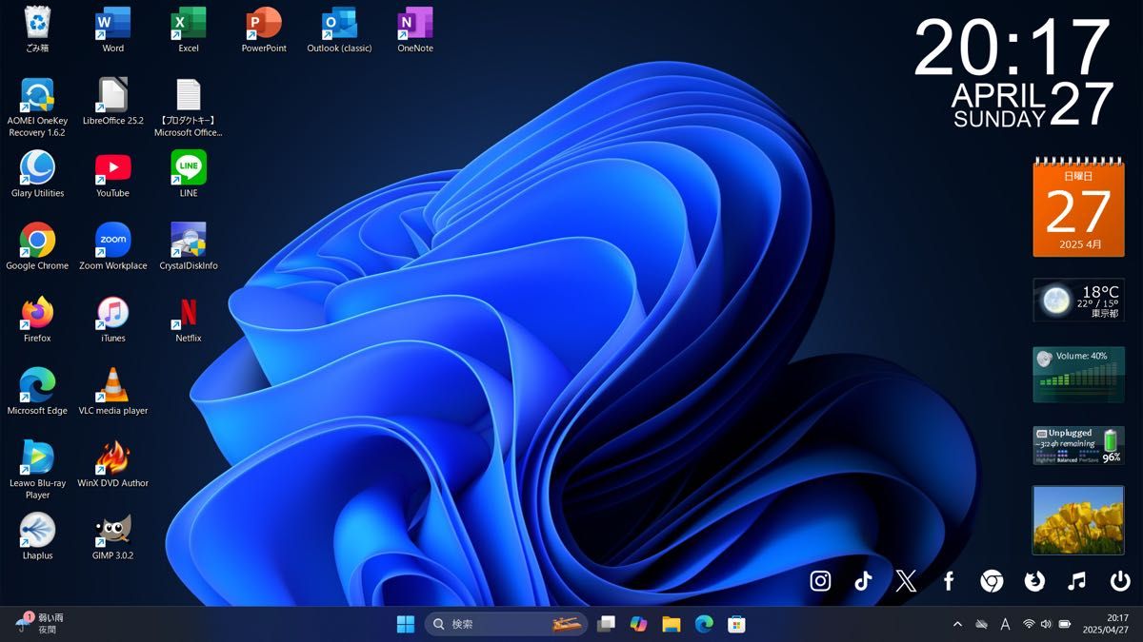1143x642 pixels.
Task: Click the APRIL SUNDAY 27 date widget
Action: coord(1033,105)
